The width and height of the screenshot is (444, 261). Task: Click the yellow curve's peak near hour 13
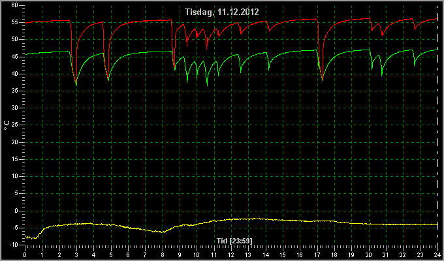253,219
